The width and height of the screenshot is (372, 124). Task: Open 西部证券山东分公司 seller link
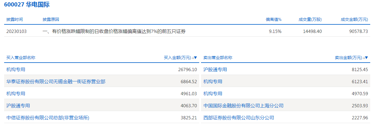coord(239,118)
